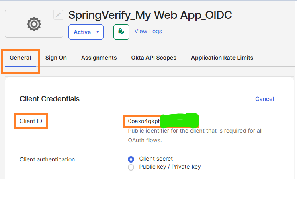The width and height of the screenshot is (297, 201).
Task: Click the Client Credentials section heading
Action: click(x=49, y=99)
